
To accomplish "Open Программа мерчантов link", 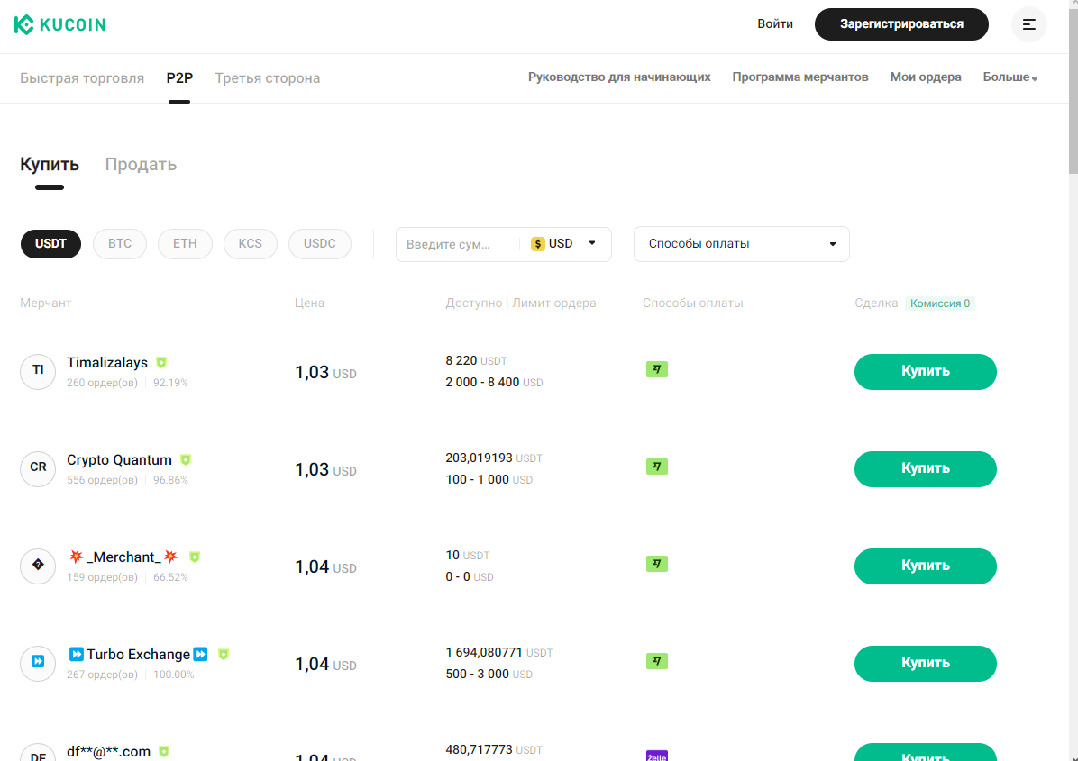I will (800, 77).
